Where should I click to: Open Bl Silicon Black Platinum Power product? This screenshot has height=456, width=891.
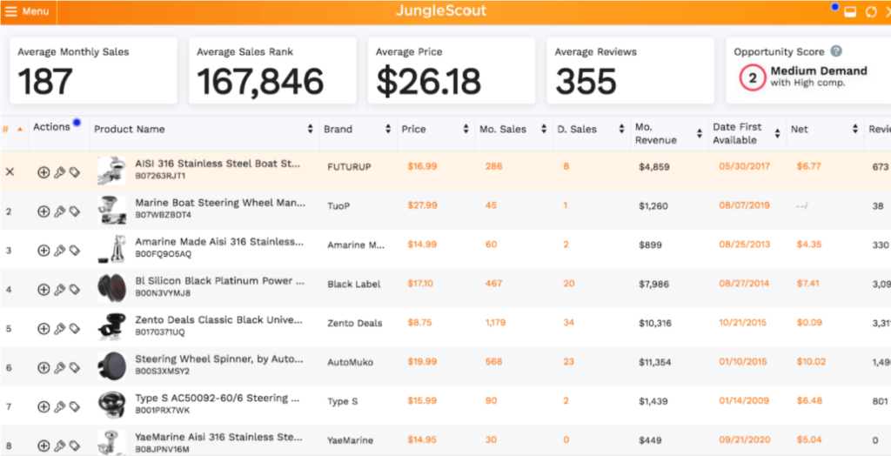[220, 281]
